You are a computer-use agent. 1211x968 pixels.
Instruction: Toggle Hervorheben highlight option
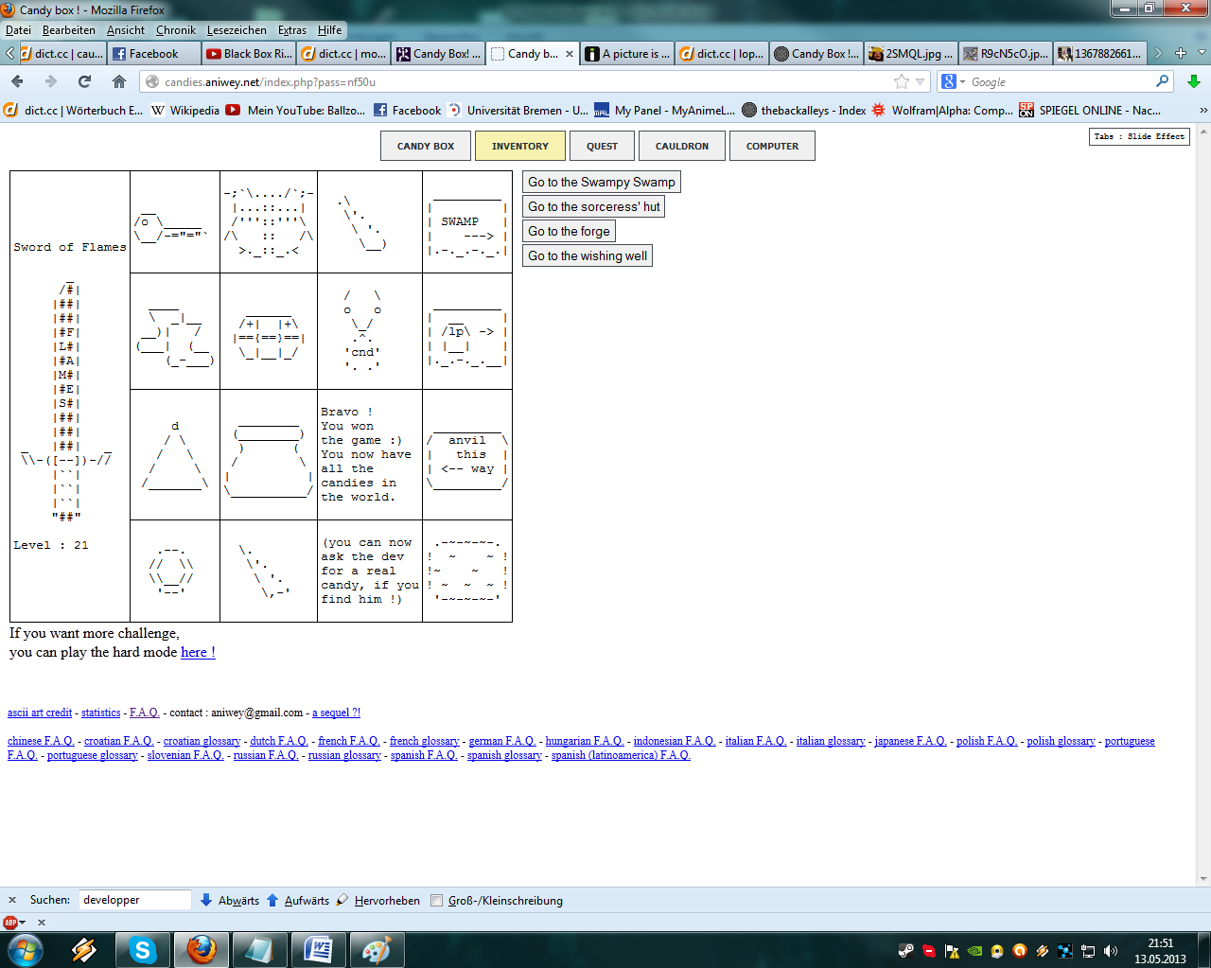tap(378, 901)
